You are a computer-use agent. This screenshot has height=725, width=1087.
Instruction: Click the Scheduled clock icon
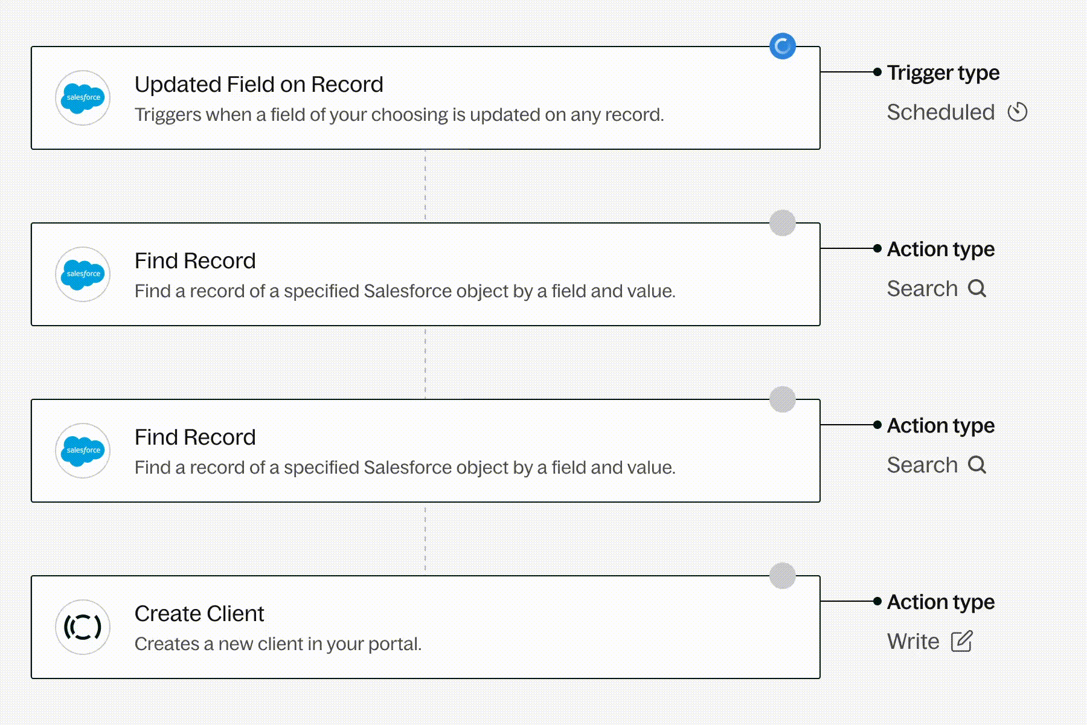click(1018, 112)
